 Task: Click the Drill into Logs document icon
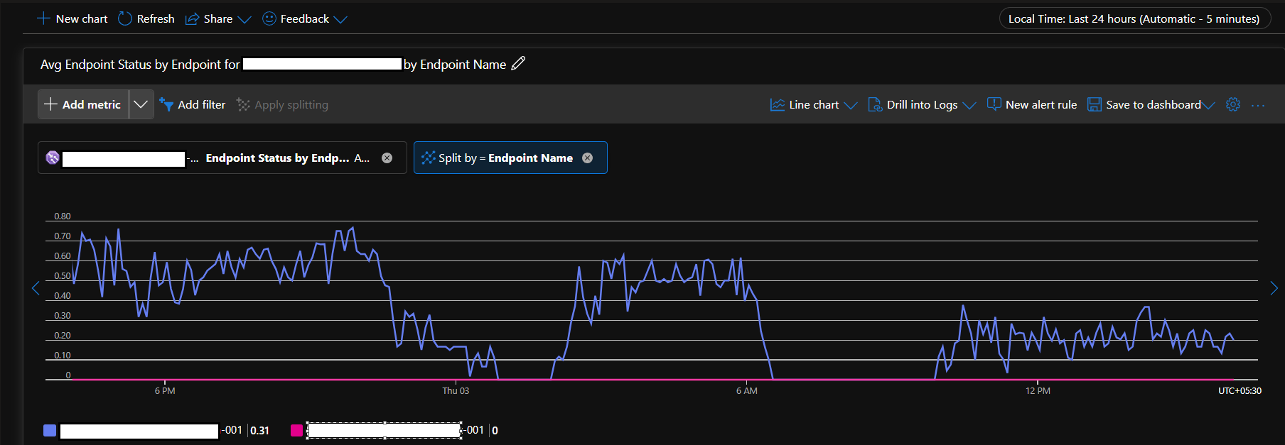pyautogui.click(x=875, y=105)
